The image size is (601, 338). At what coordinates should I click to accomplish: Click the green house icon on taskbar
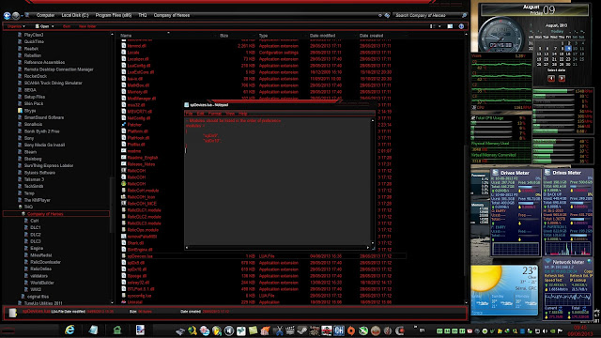click(117, 330)
